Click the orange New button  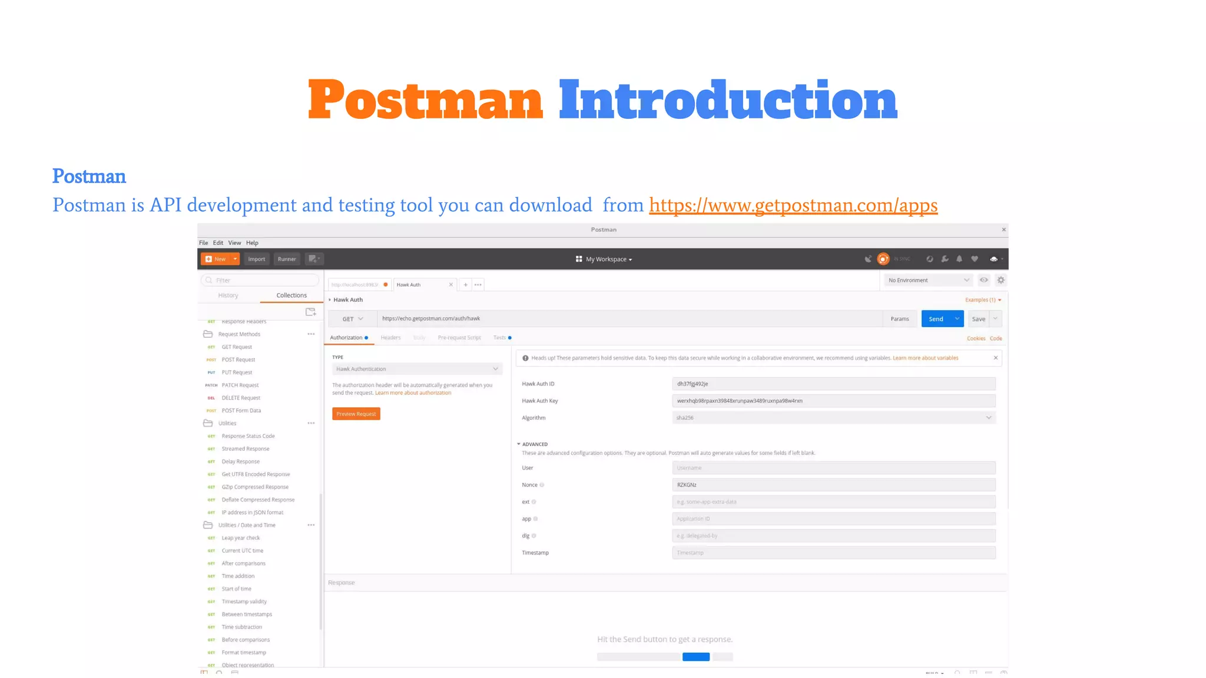[x=216, y=259]
